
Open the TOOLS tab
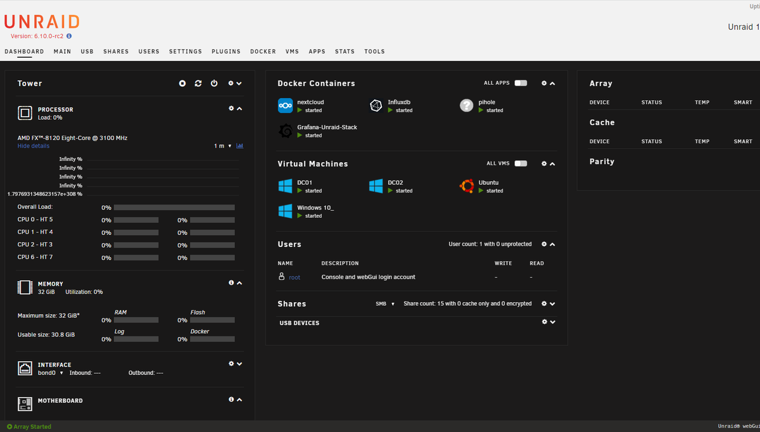374,51
